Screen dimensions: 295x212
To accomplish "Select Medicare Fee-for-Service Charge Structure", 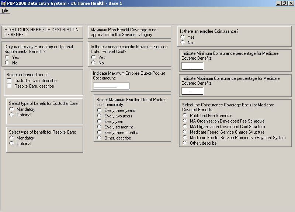I will click(185, 132).
